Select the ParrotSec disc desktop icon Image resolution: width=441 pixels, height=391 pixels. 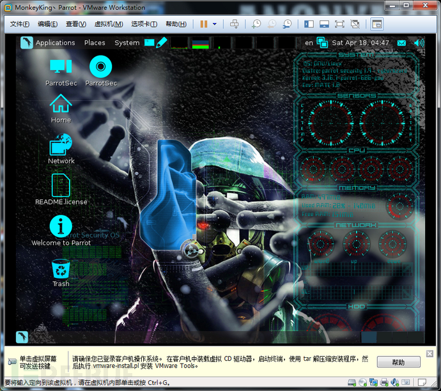101,71
